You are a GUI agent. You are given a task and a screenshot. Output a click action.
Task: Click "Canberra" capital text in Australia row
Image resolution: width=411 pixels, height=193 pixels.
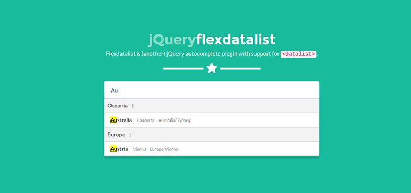(x=146, y=120)
